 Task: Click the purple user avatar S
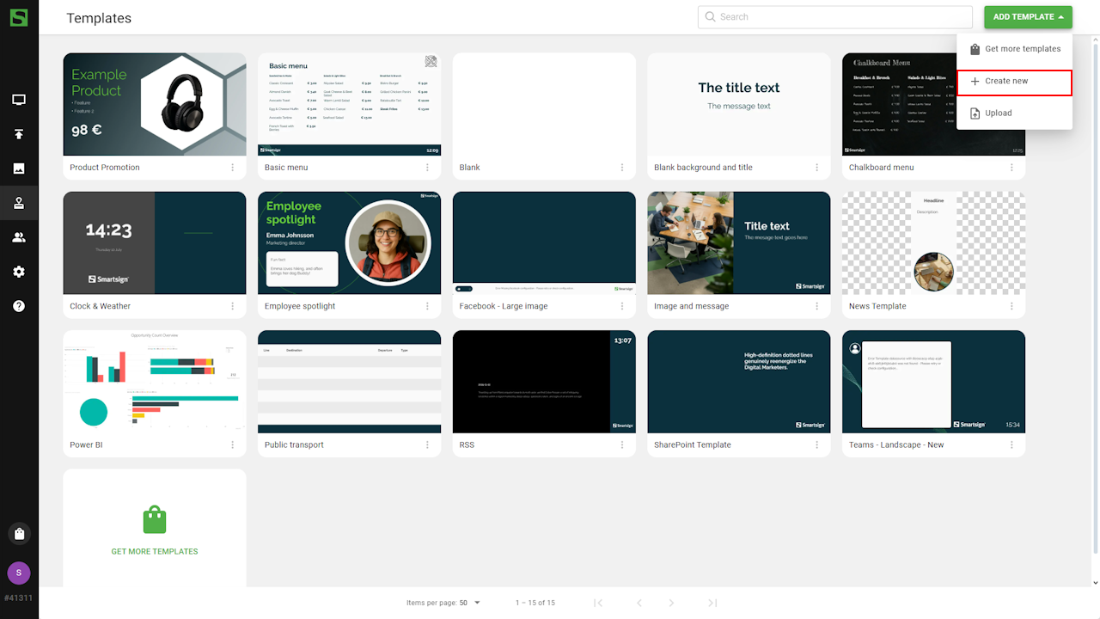[x=19, y=573]
